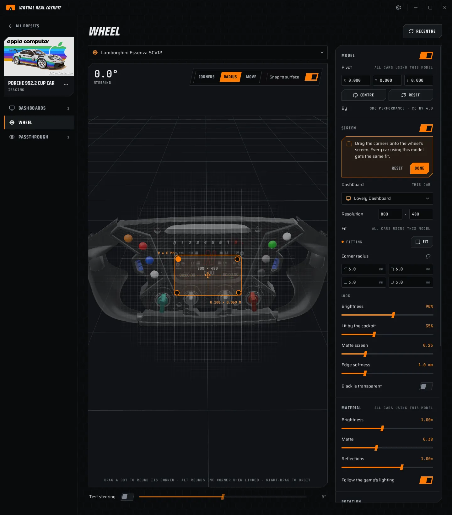Toggle the Model section switch

426,56
